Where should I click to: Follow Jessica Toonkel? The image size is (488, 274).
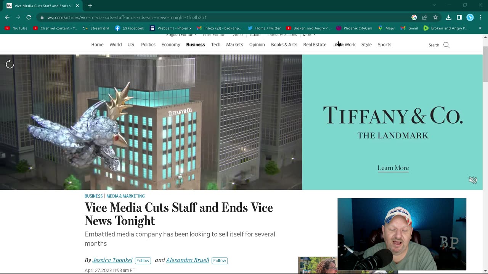[x=143, y=261]
